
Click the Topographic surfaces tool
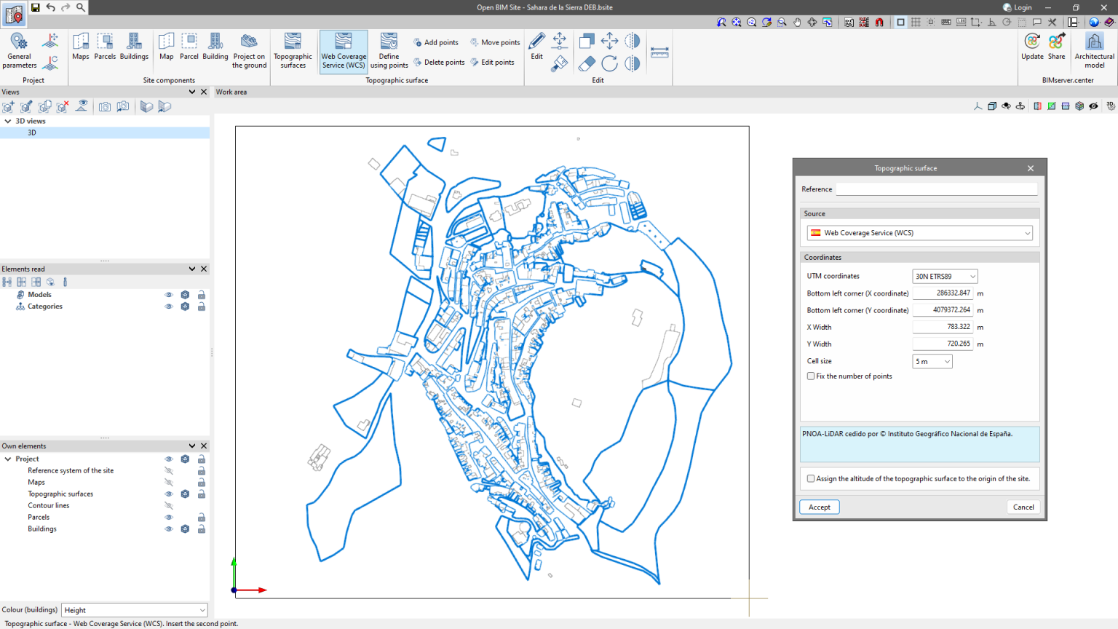(x=293, y=51)
